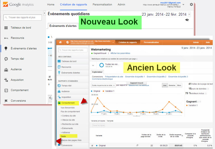Open the account selector arrow near email
The image size is (215, 149).
[183, 5]
